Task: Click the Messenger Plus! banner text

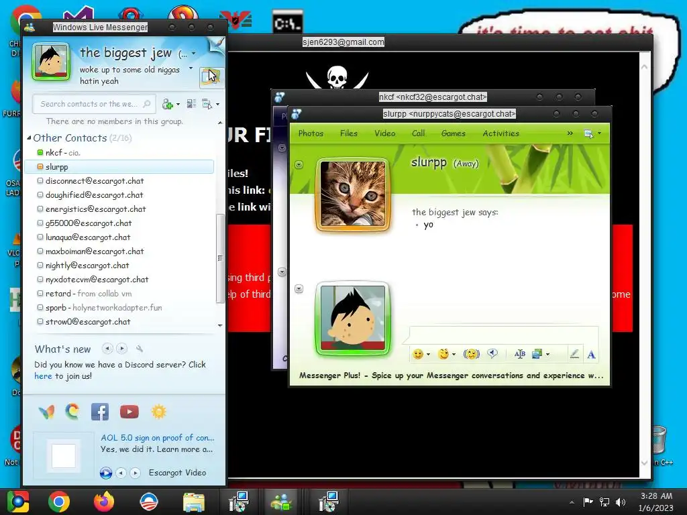Action: point(452,376)
